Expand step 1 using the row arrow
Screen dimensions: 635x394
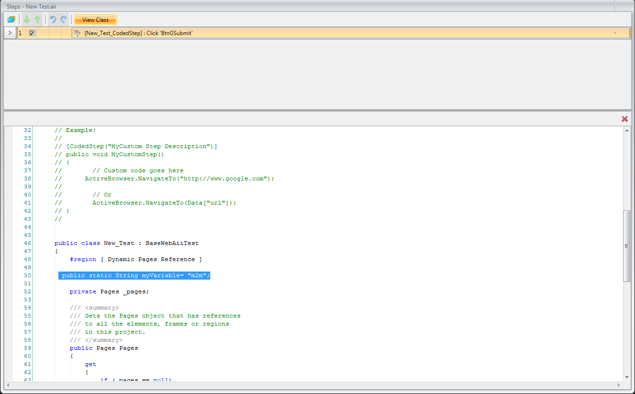point(10,33)
